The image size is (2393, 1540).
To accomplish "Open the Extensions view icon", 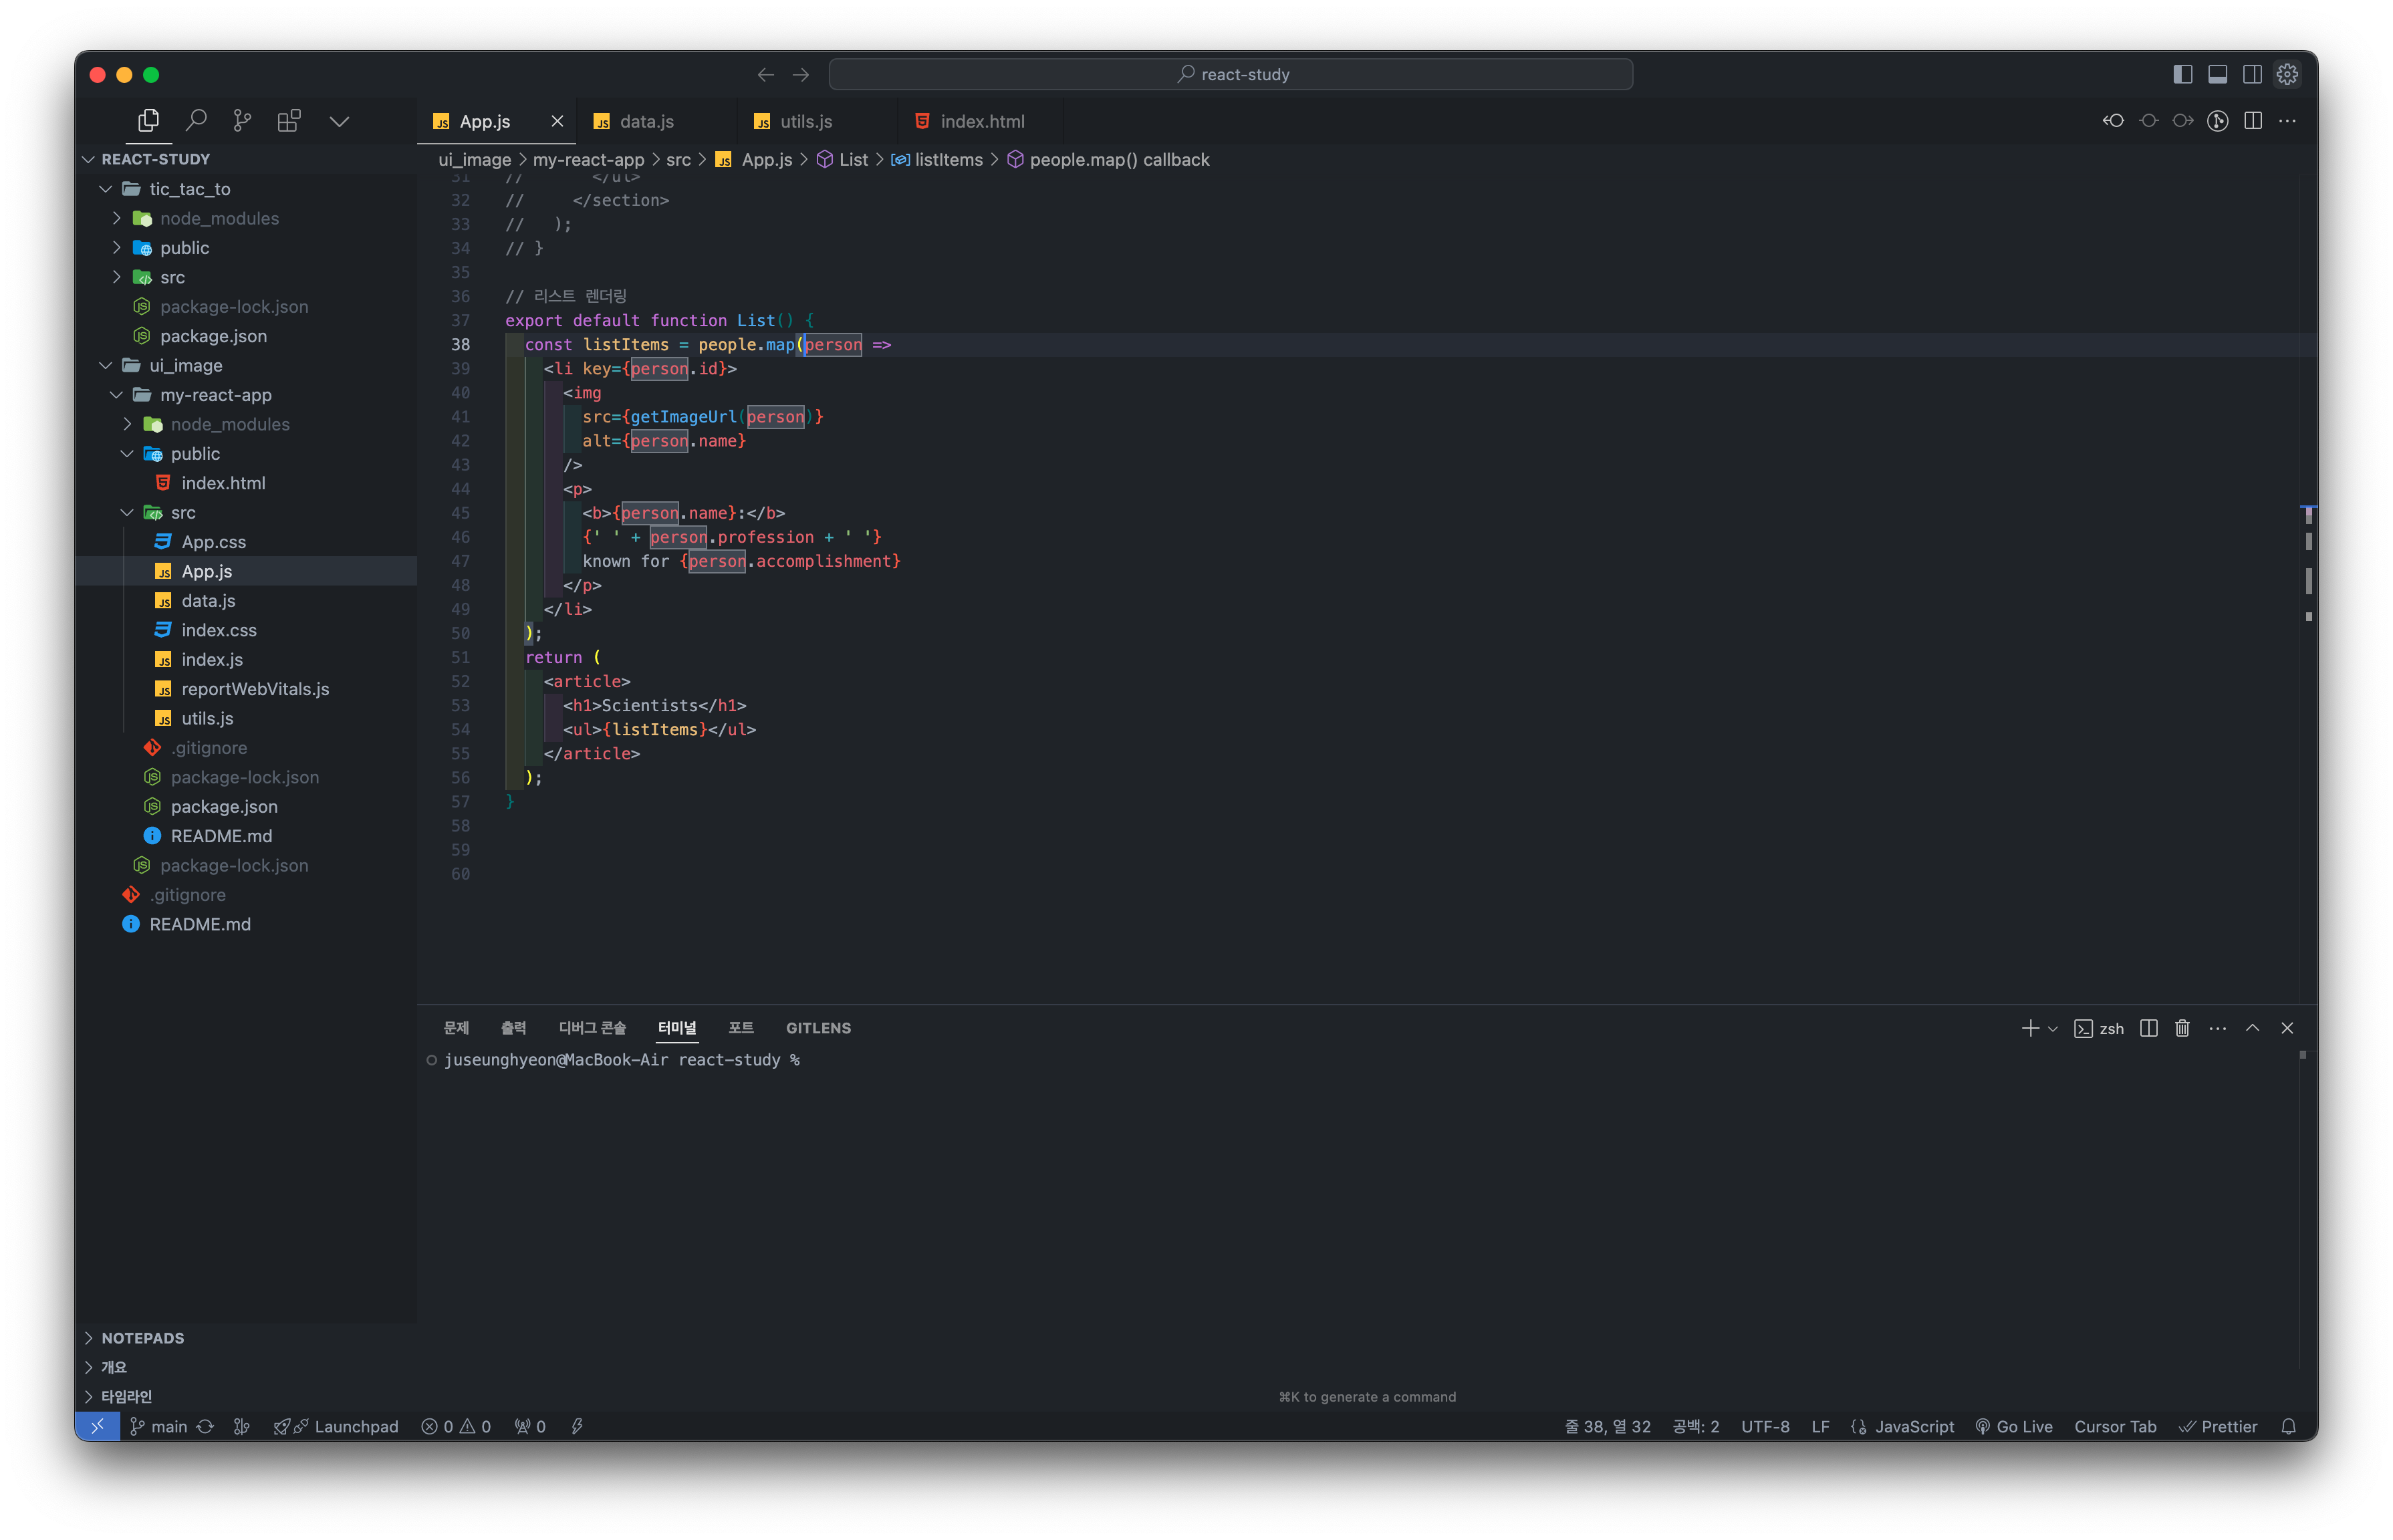I will pyautogui.click(x=289, y=121).
